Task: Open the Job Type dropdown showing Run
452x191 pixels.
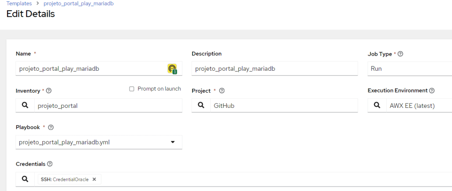Action: 409,69
